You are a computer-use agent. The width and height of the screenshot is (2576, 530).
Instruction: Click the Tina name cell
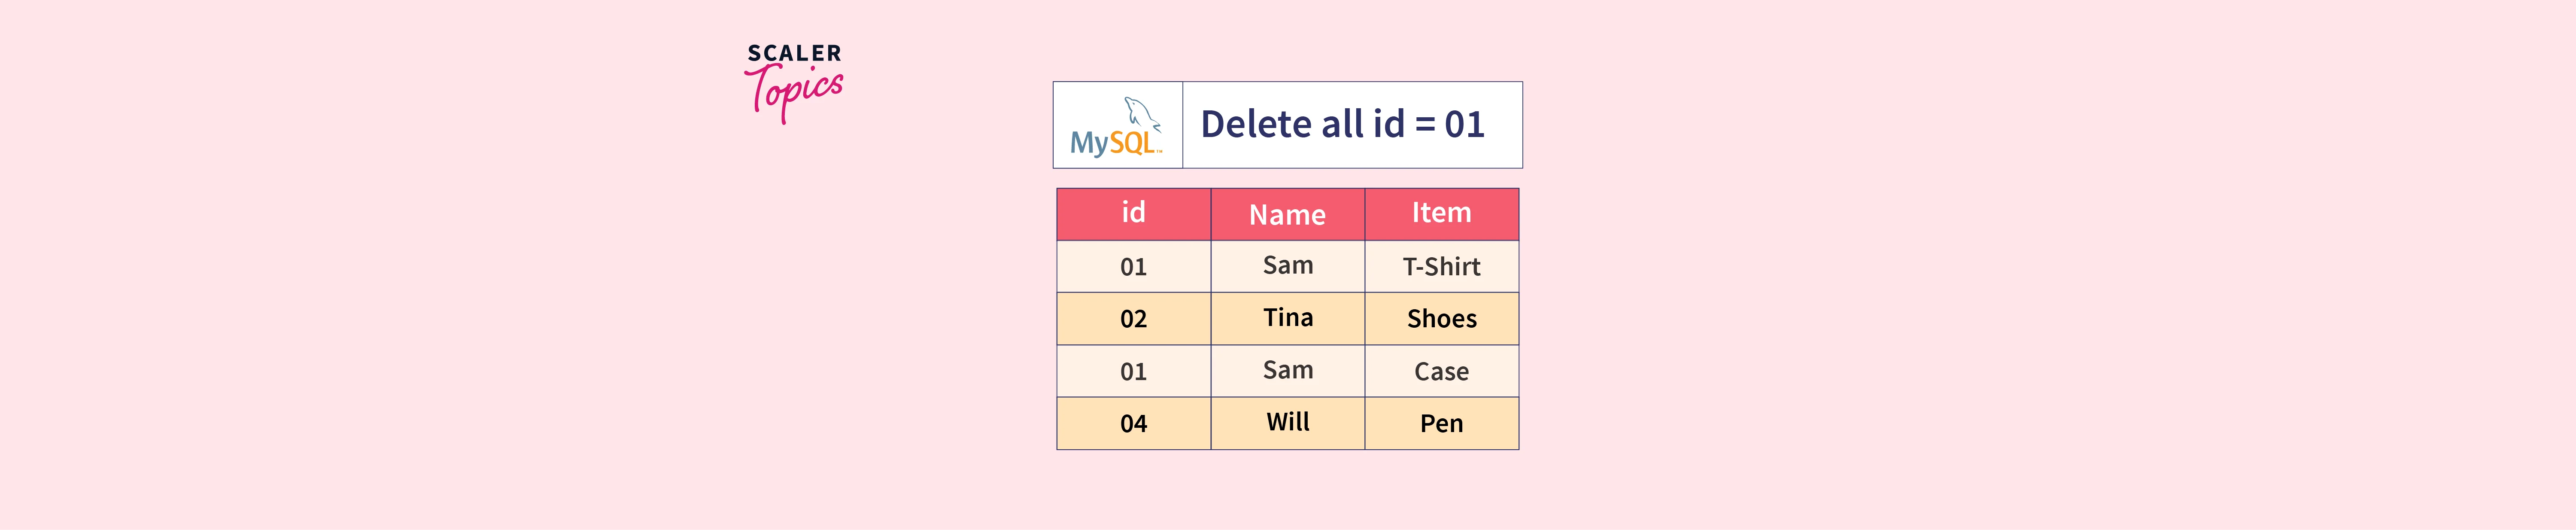pyautogui.click(x=1287, y=318)
